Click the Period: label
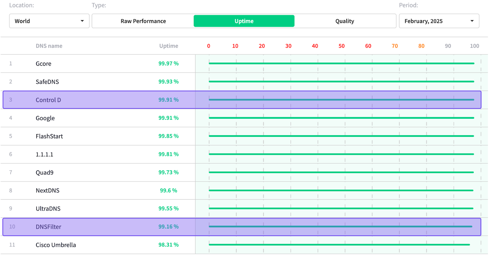 point(408,5)
